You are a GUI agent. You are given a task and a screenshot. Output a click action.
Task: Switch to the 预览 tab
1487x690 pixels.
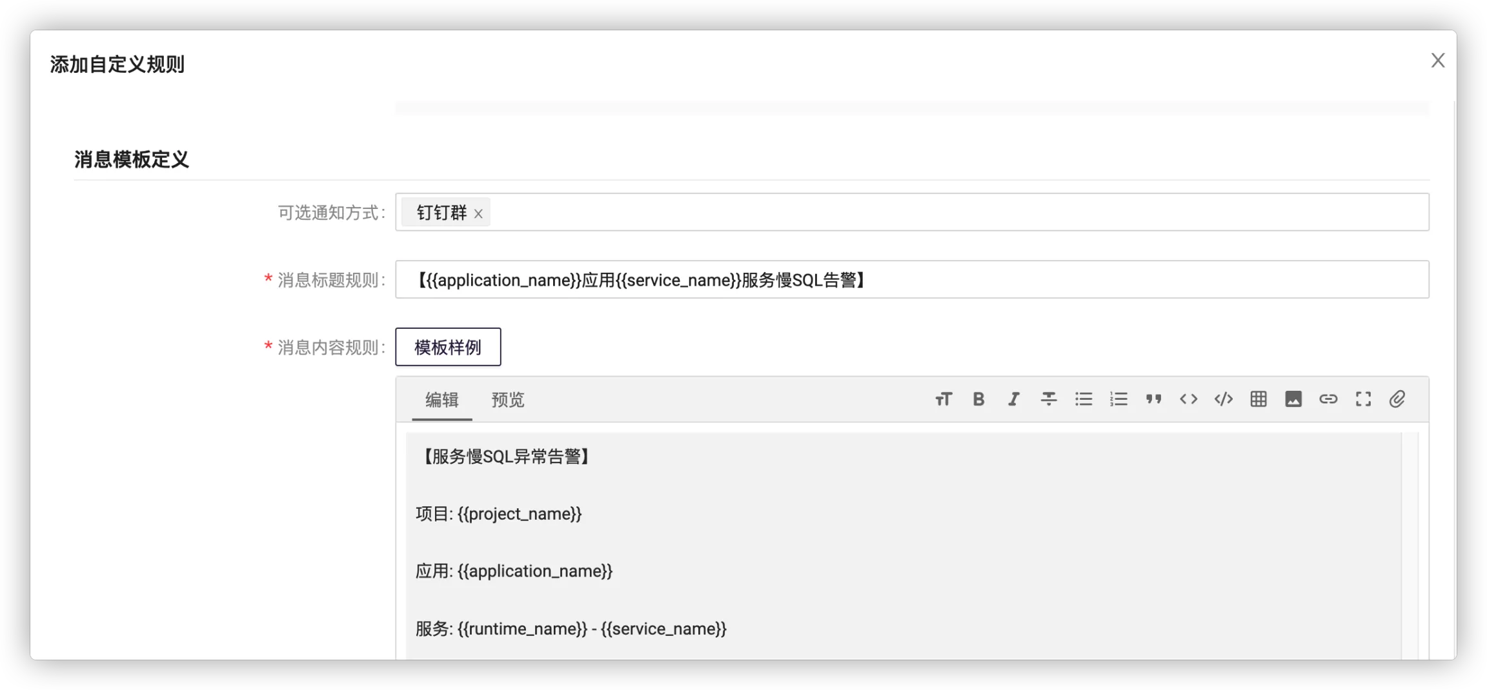pos(508,400)
